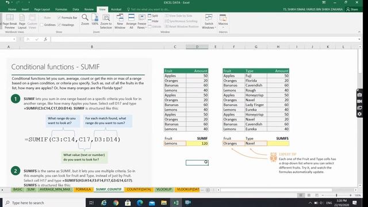Expand the formula bar with arrow
Viewport: 368px width, 207px height.
pyautogui.click(x=359, y=39)
